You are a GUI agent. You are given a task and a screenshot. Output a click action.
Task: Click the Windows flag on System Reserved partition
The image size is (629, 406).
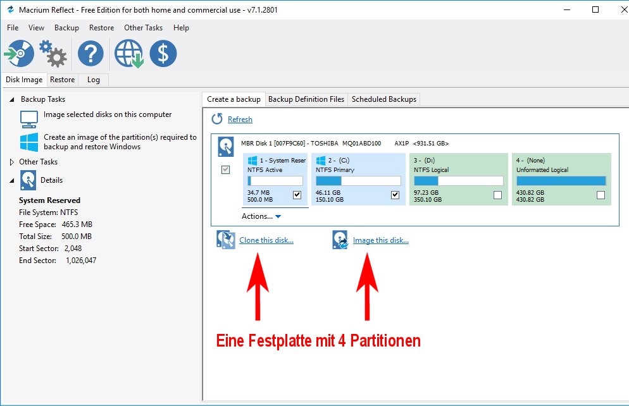(252, 161)
